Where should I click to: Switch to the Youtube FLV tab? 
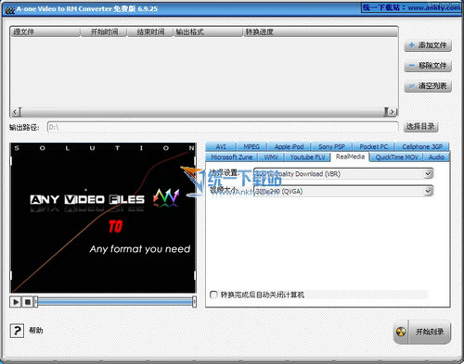[x=307, y=157]
